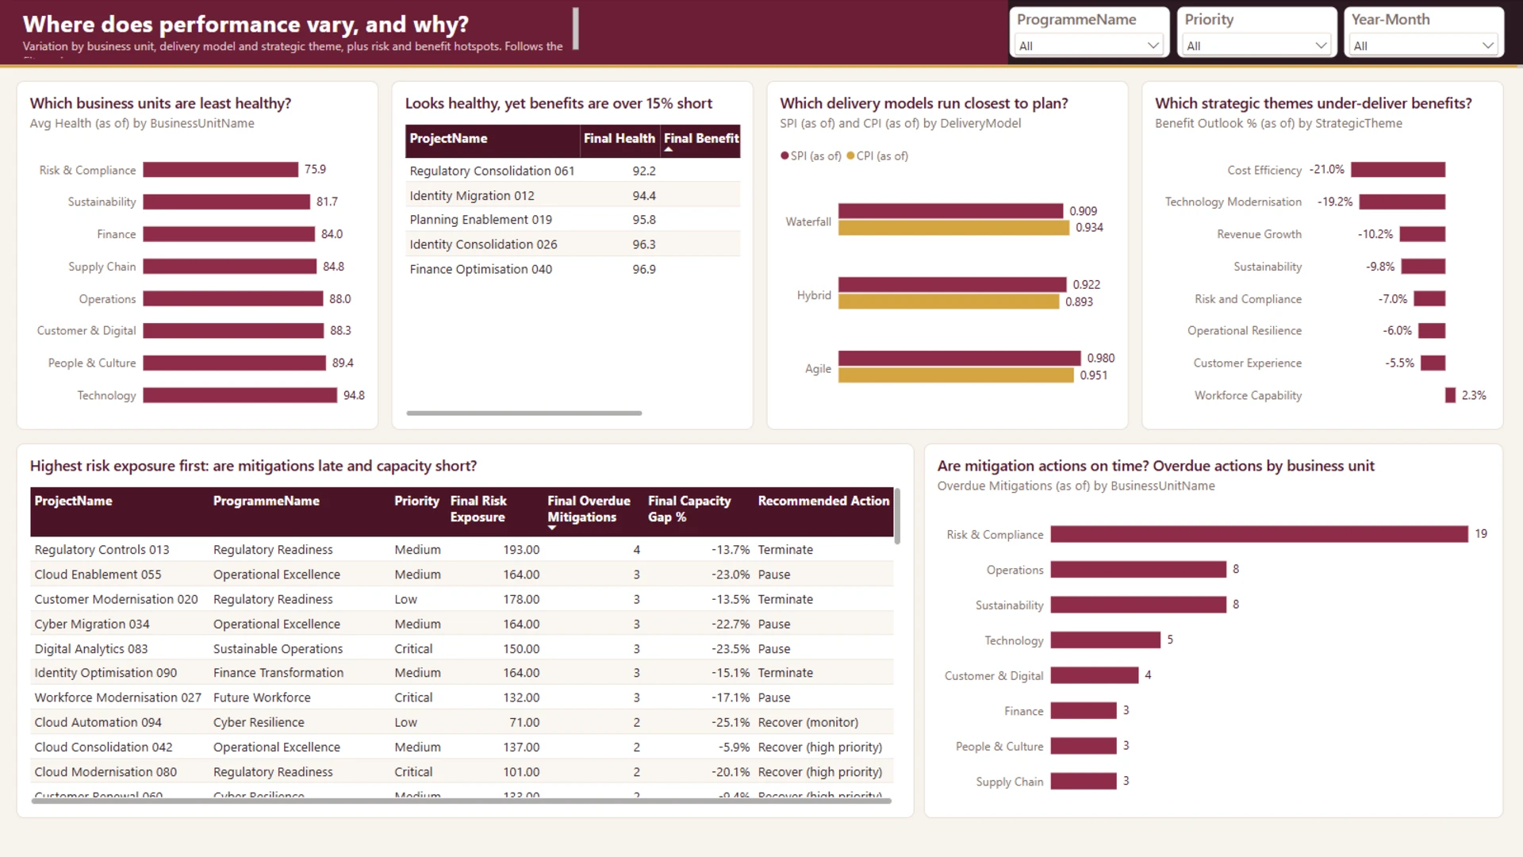Select the Workforce Capability 2.3% bar
The width and height of the screenshot is (1523, 857).
click(x=1450, y=395)
